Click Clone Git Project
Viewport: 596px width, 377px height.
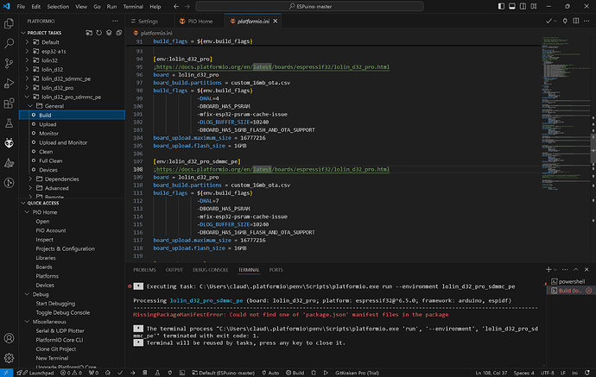pos(56,349)
